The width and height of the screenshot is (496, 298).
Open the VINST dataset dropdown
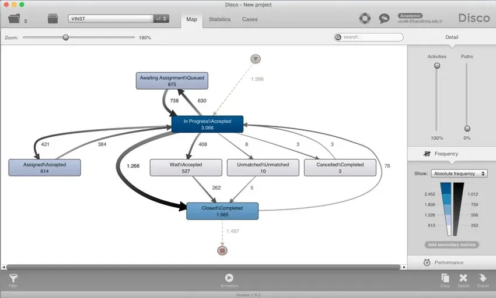111,19
